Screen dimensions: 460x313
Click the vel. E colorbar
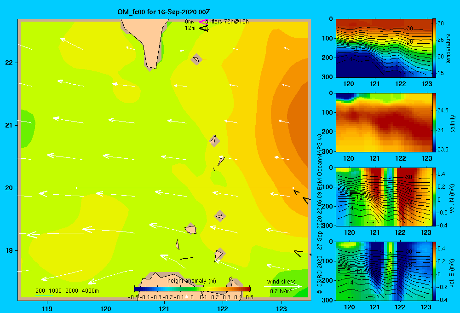[x=434, y=271]
